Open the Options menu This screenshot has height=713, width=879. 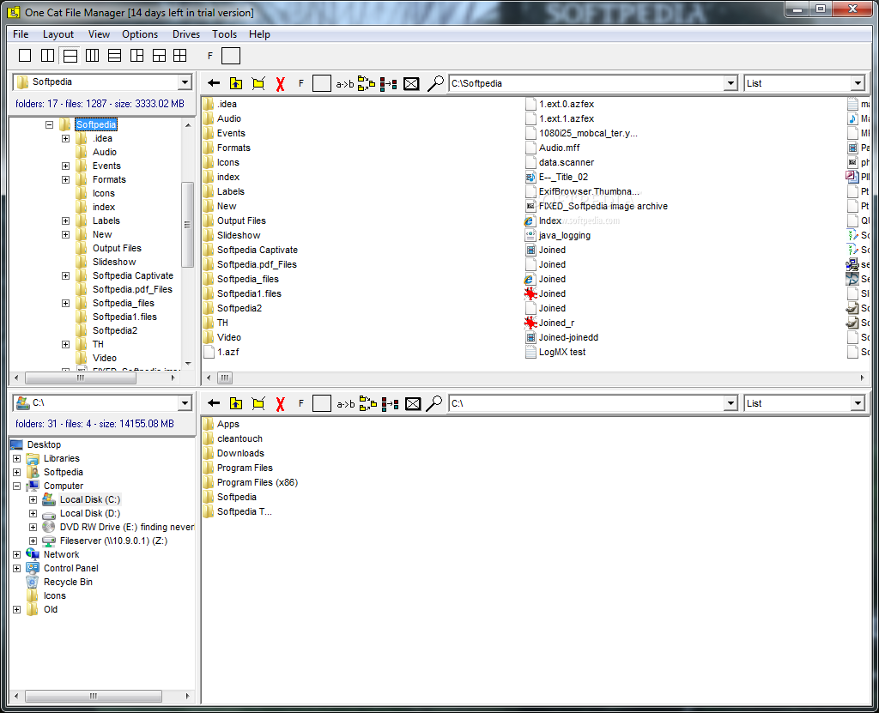tap(140, 34)
